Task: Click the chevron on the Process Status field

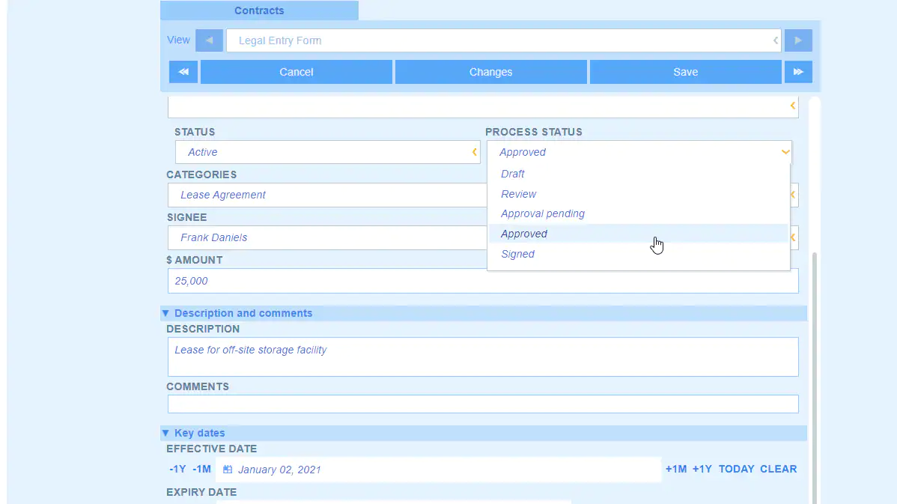Action: (x=785, y=152)
